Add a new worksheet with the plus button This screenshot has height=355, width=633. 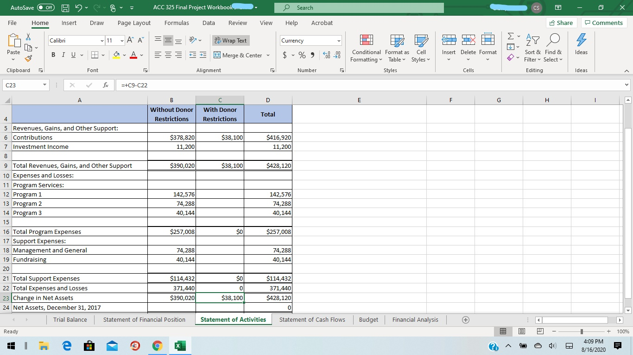(465, 319)
